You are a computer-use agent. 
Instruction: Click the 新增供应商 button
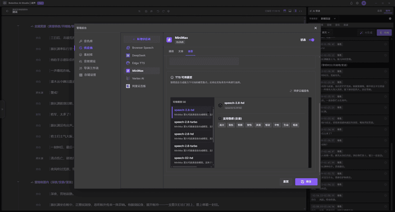[142, 39]
